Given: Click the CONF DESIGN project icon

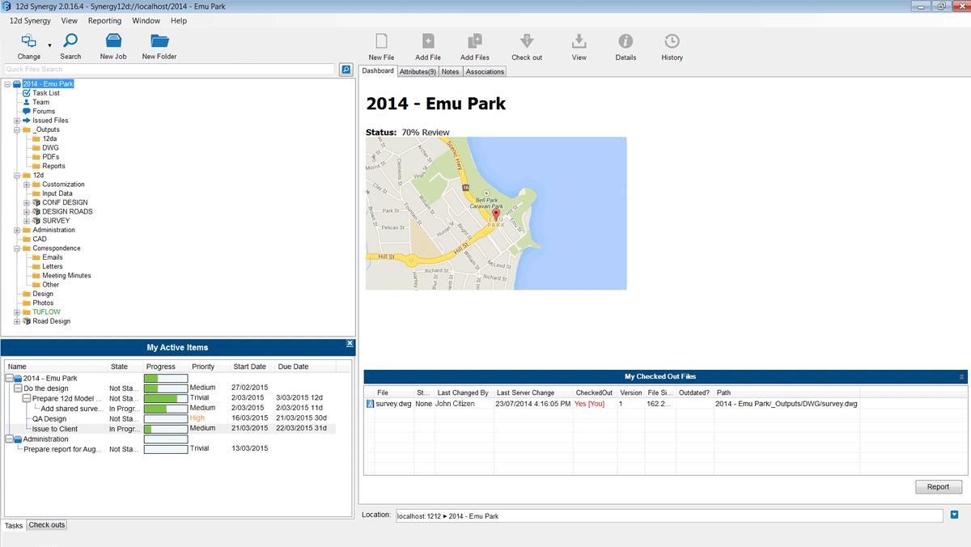Looking at the screenshot, I should pyautogui.click(x=36, y=202).
